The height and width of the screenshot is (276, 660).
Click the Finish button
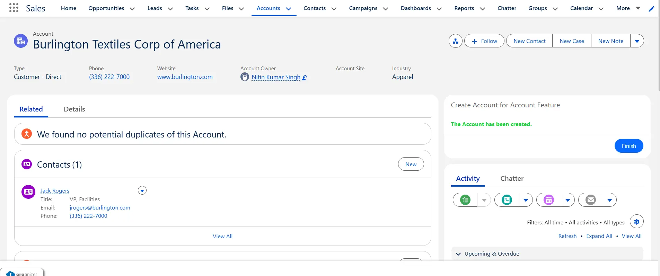click(628, 146)
